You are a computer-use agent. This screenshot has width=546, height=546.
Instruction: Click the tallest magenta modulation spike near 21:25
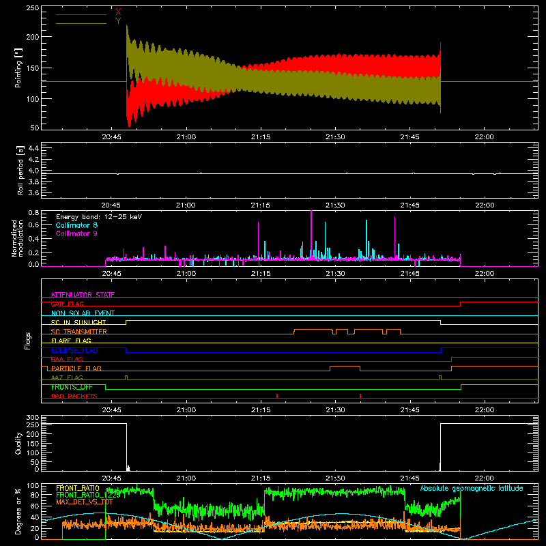311,235
